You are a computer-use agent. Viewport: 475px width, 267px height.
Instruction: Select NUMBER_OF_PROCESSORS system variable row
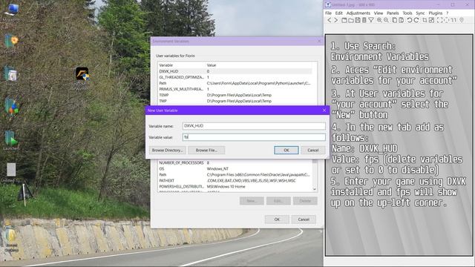tap(235, 162)
